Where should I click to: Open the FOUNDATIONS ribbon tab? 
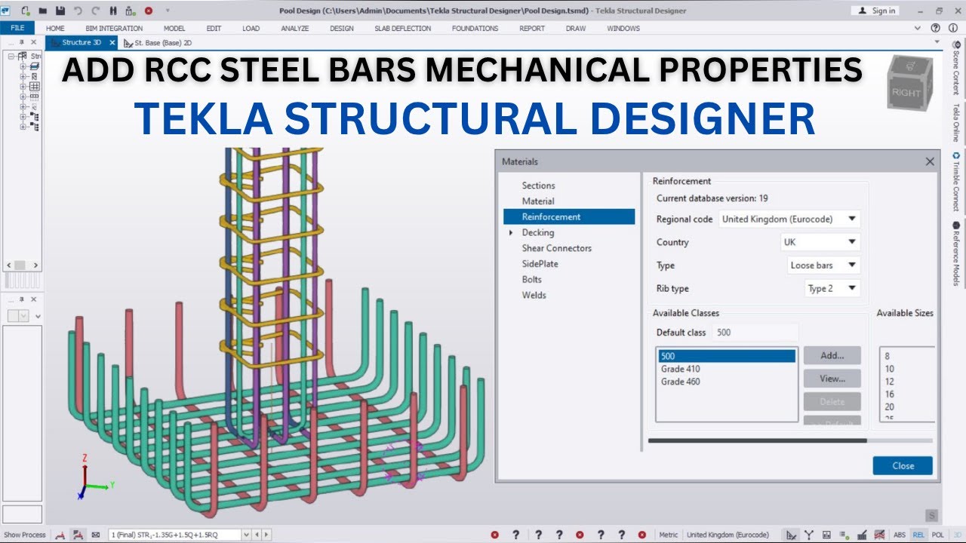(x=475, y=28)
